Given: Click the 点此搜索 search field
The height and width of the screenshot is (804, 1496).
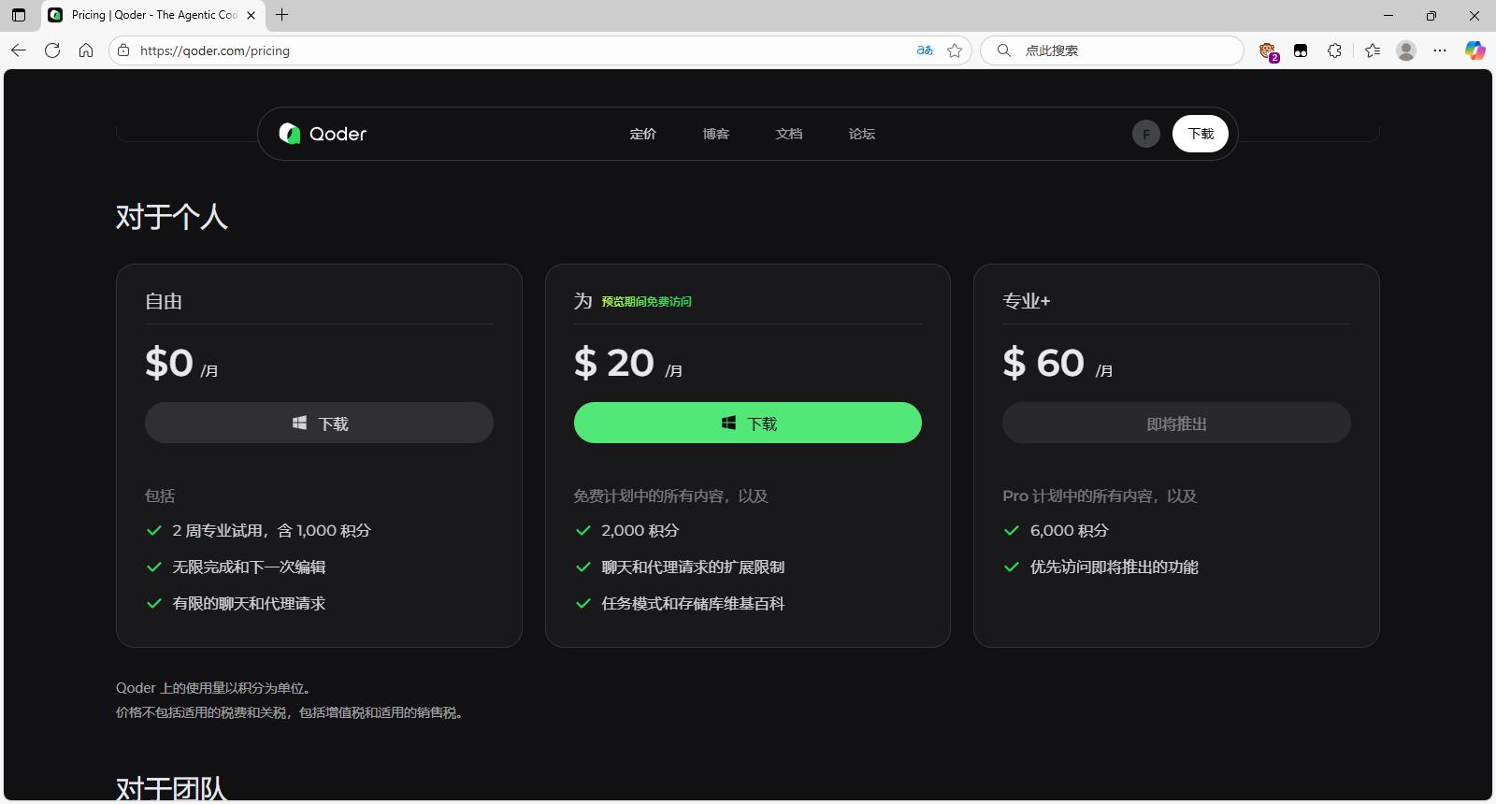Looking at the screenshot, I should point(1113,50).
